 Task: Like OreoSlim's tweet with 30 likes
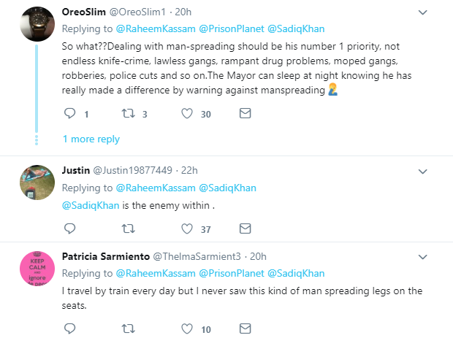coord(187,113)
